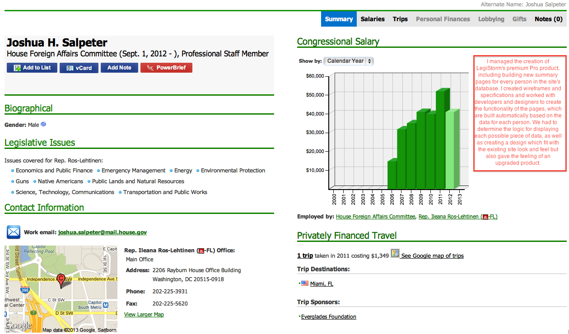Image resolution: width=569 pixels, height=334 pixels.
Task: Click the 1 trip link
Action: click(305, 255)
